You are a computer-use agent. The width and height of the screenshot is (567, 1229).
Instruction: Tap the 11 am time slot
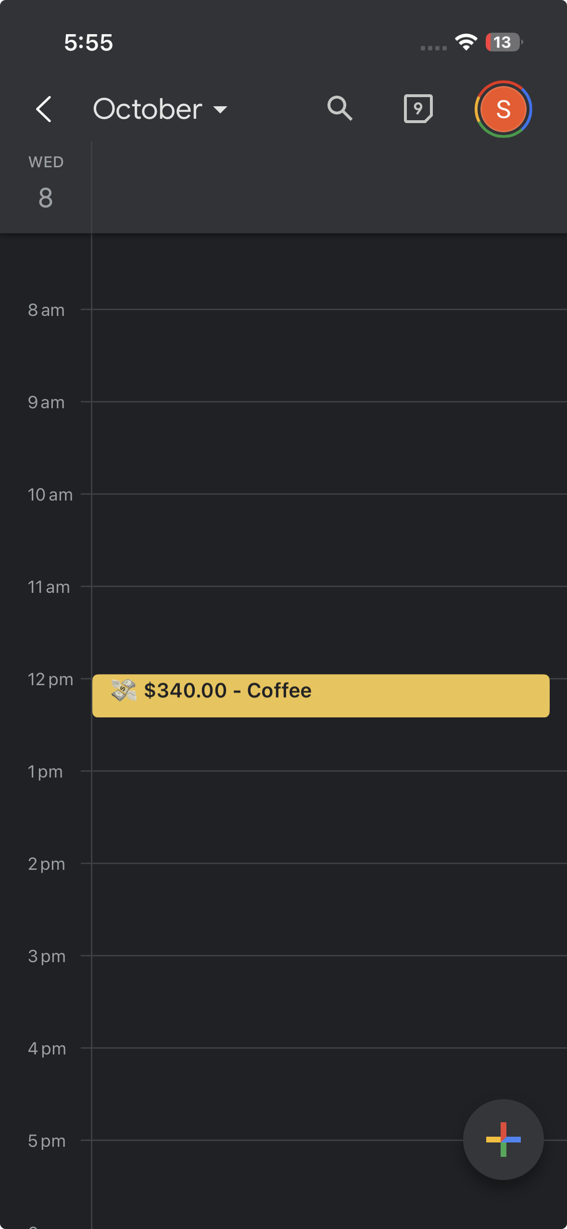(x=329, y=630)
